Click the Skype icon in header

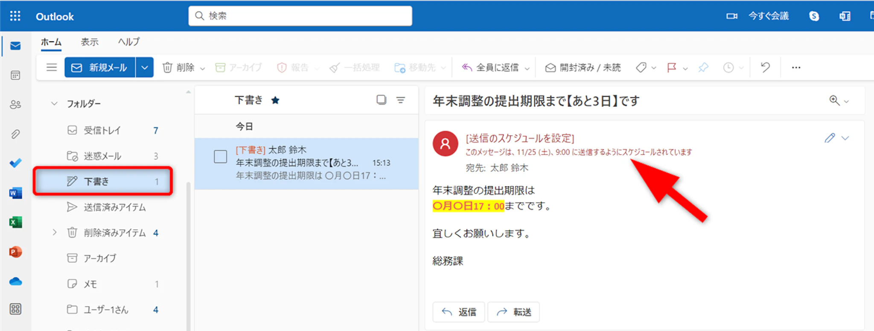coord(814,16)
